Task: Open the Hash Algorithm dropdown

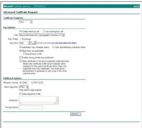Action: coord(24,87)
